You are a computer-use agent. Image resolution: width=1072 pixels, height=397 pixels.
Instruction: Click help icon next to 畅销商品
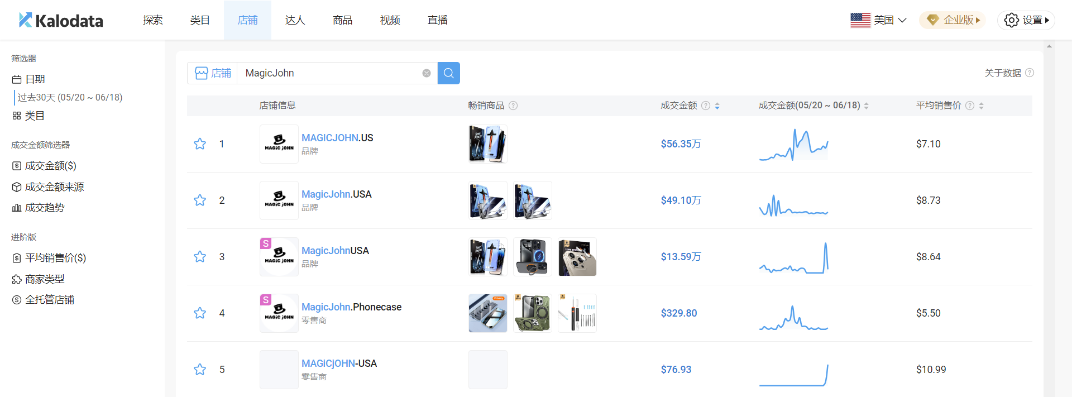[513, 106]
